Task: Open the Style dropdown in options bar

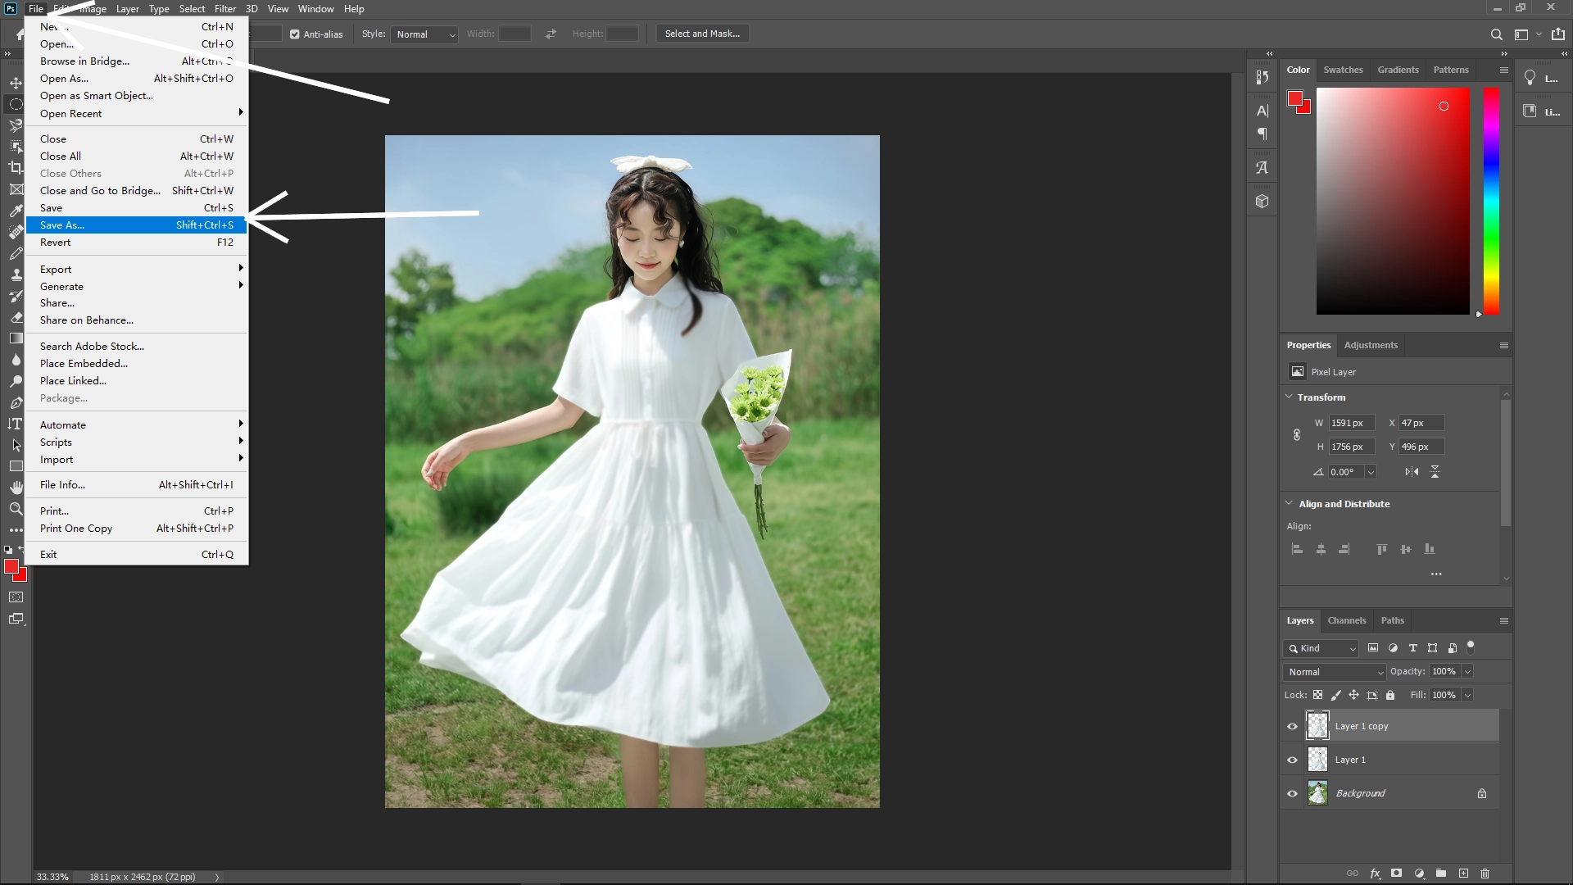Action: click(x=424, y=34)
